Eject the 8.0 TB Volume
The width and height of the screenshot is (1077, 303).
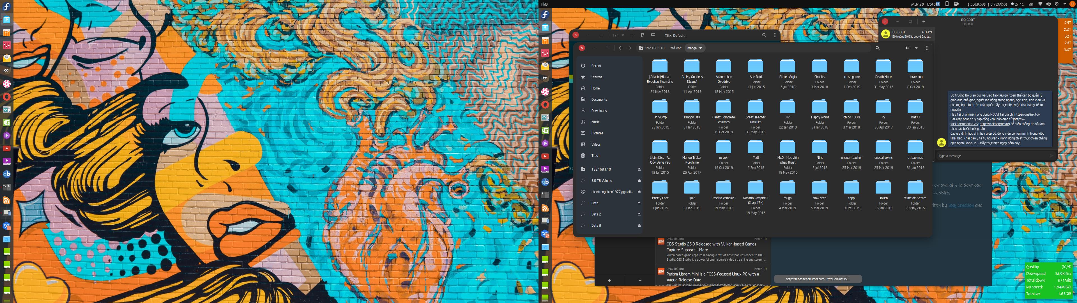pyautogui.click(x=639, y=181)
